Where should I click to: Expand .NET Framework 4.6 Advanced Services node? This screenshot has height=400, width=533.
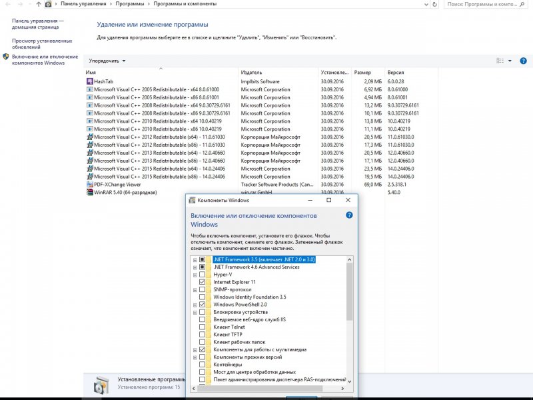[x=195, y=267]
